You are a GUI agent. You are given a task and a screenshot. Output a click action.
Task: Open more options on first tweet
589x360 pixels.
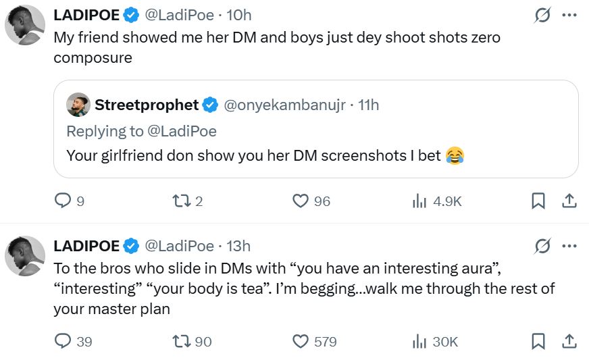coord(569,15)
